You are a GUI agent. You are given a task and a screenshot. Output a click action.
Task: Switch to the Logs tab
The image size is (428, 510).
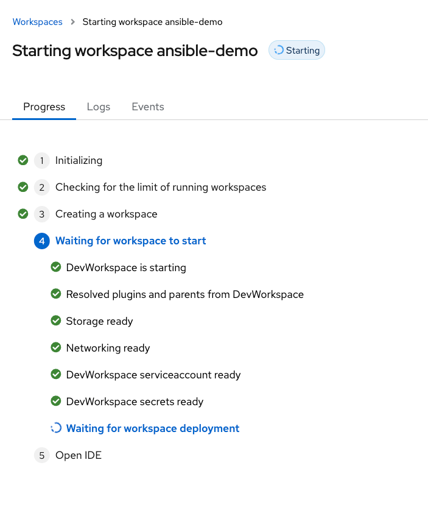(x=98, y=107)
